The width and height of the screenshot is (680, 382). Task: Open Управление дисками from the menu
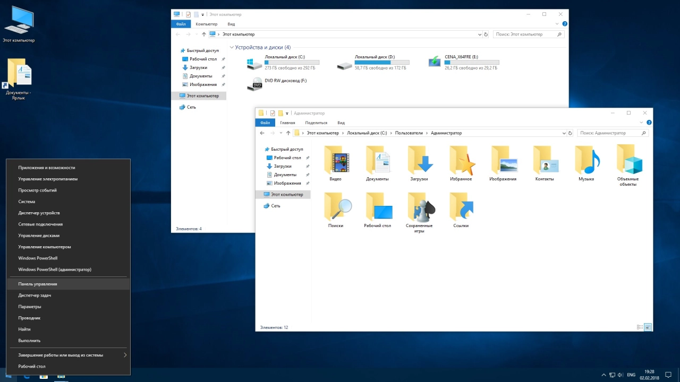tap(69, 236)
